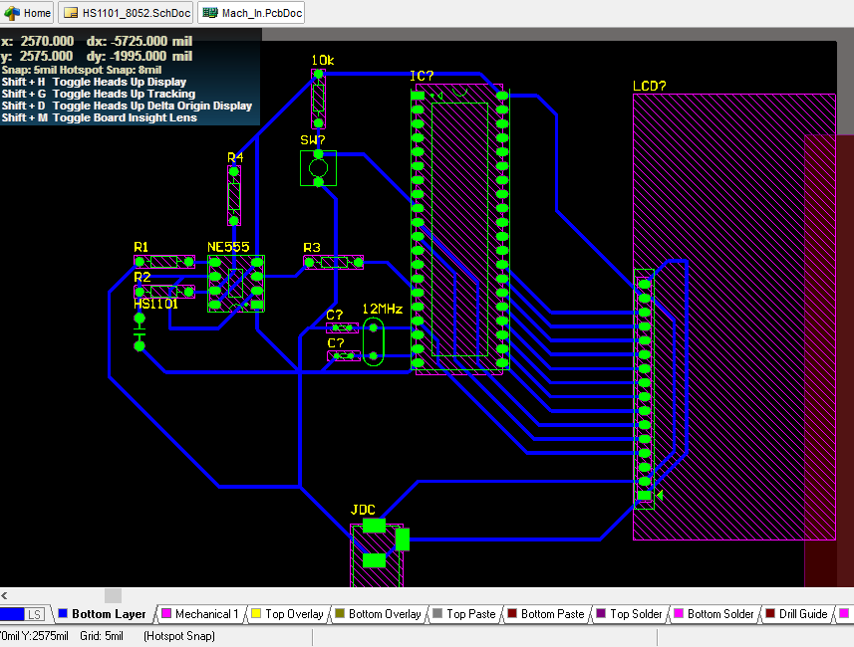
Task: Click the 12MHz crystal component
Action: (373, 341)
